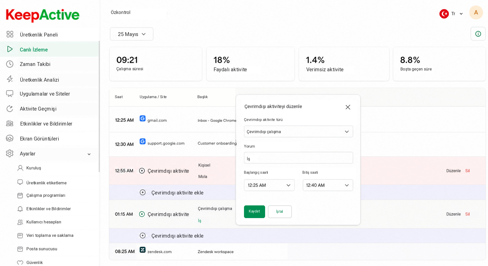Image resolution: width=488 pixels, height=266 pixels.
Task: Click the İptal button
Action: click(x=280, y=211)
